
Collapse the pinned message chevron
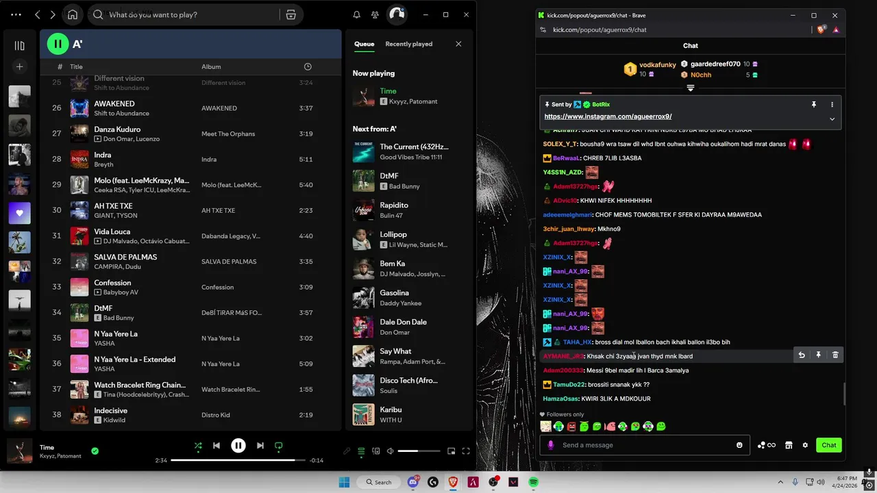click(832, 118)
